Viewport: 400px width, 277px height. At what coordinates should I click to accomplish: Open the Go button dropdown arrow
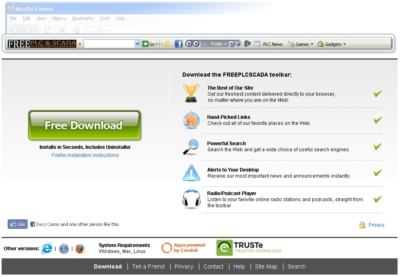157,44
